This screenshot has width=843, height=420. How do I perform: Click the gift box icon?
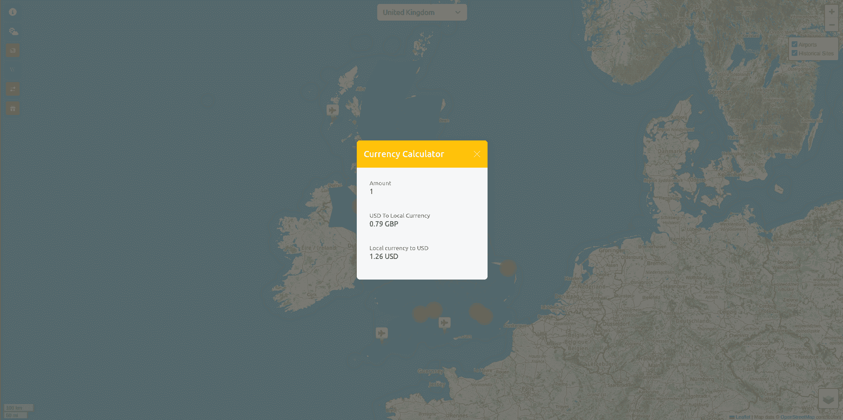[x=13, y=108]
